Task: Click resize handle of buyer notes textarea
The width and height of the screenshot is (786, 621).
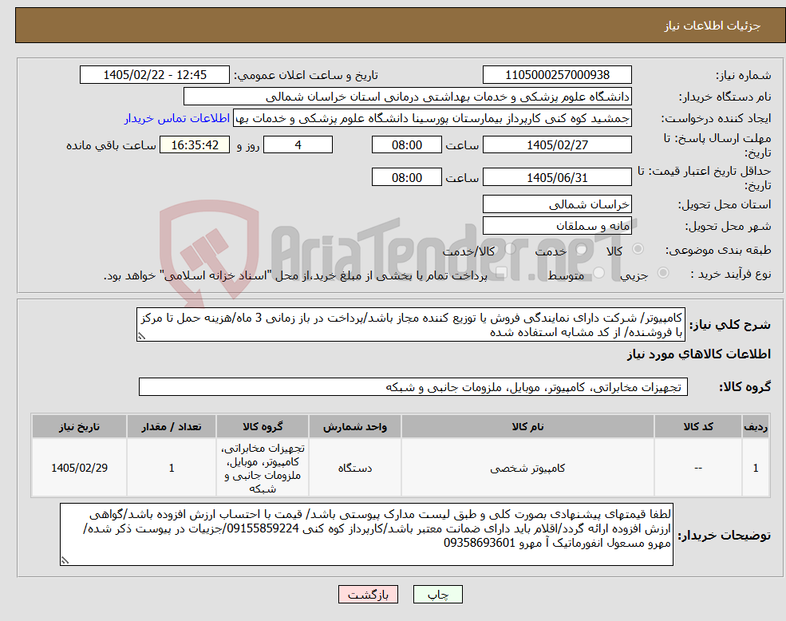Action: coord(65,561)
